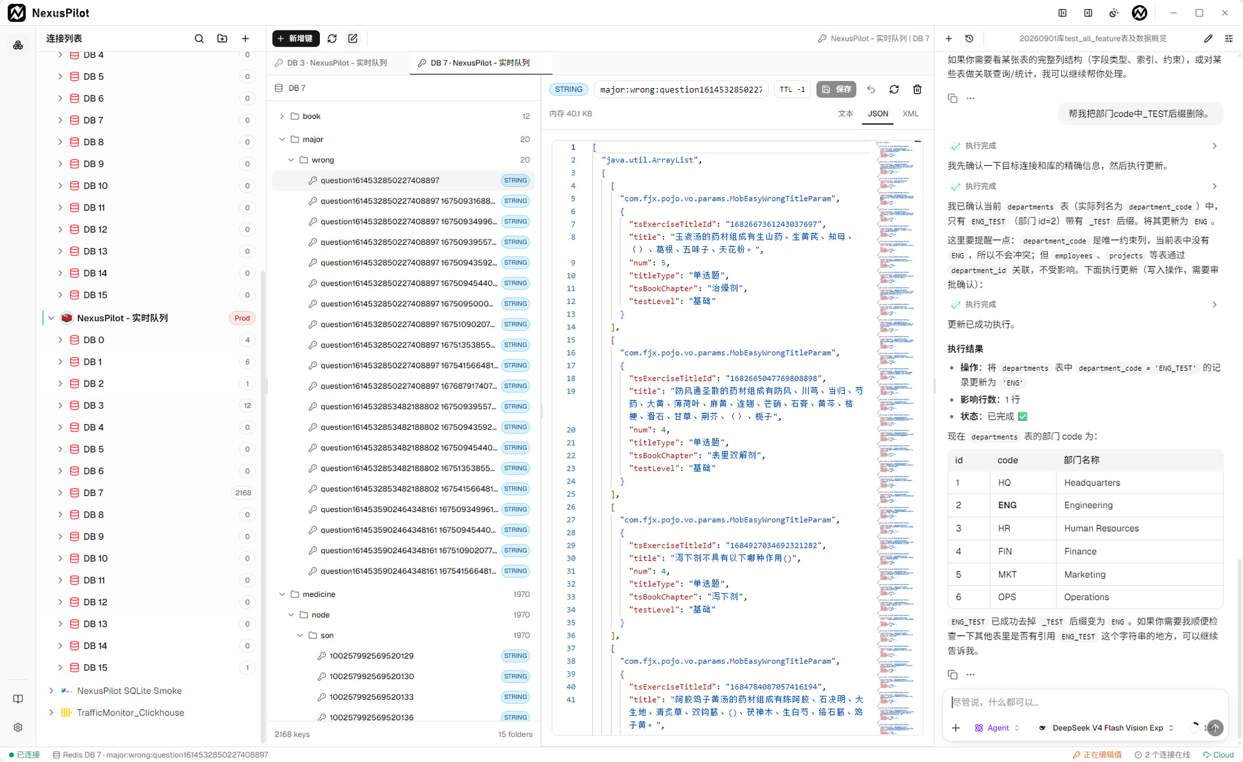The image size is (1243, 762).
Task: Collapse the NexusPilot - 实时队列 connection
Action: coord(51,318)
